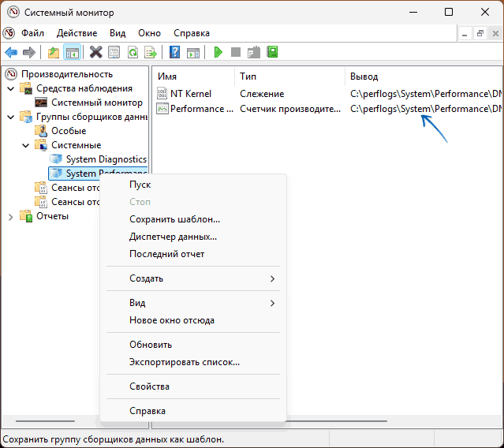The image size is (504, 448).
Task: Click the Особые folder icon
Action: (x=41, y=131)
